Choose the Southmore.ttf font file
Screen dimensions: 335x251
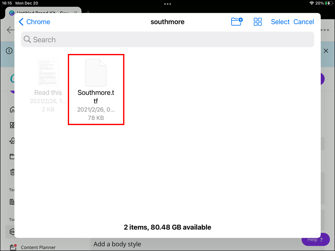96,90
